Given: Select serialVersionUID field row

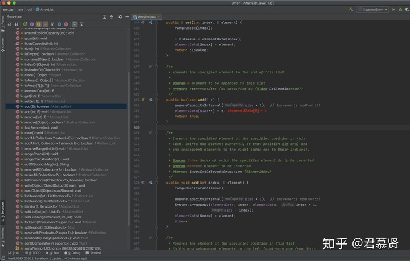Looking at the screenshot, I should pos(66,248).
